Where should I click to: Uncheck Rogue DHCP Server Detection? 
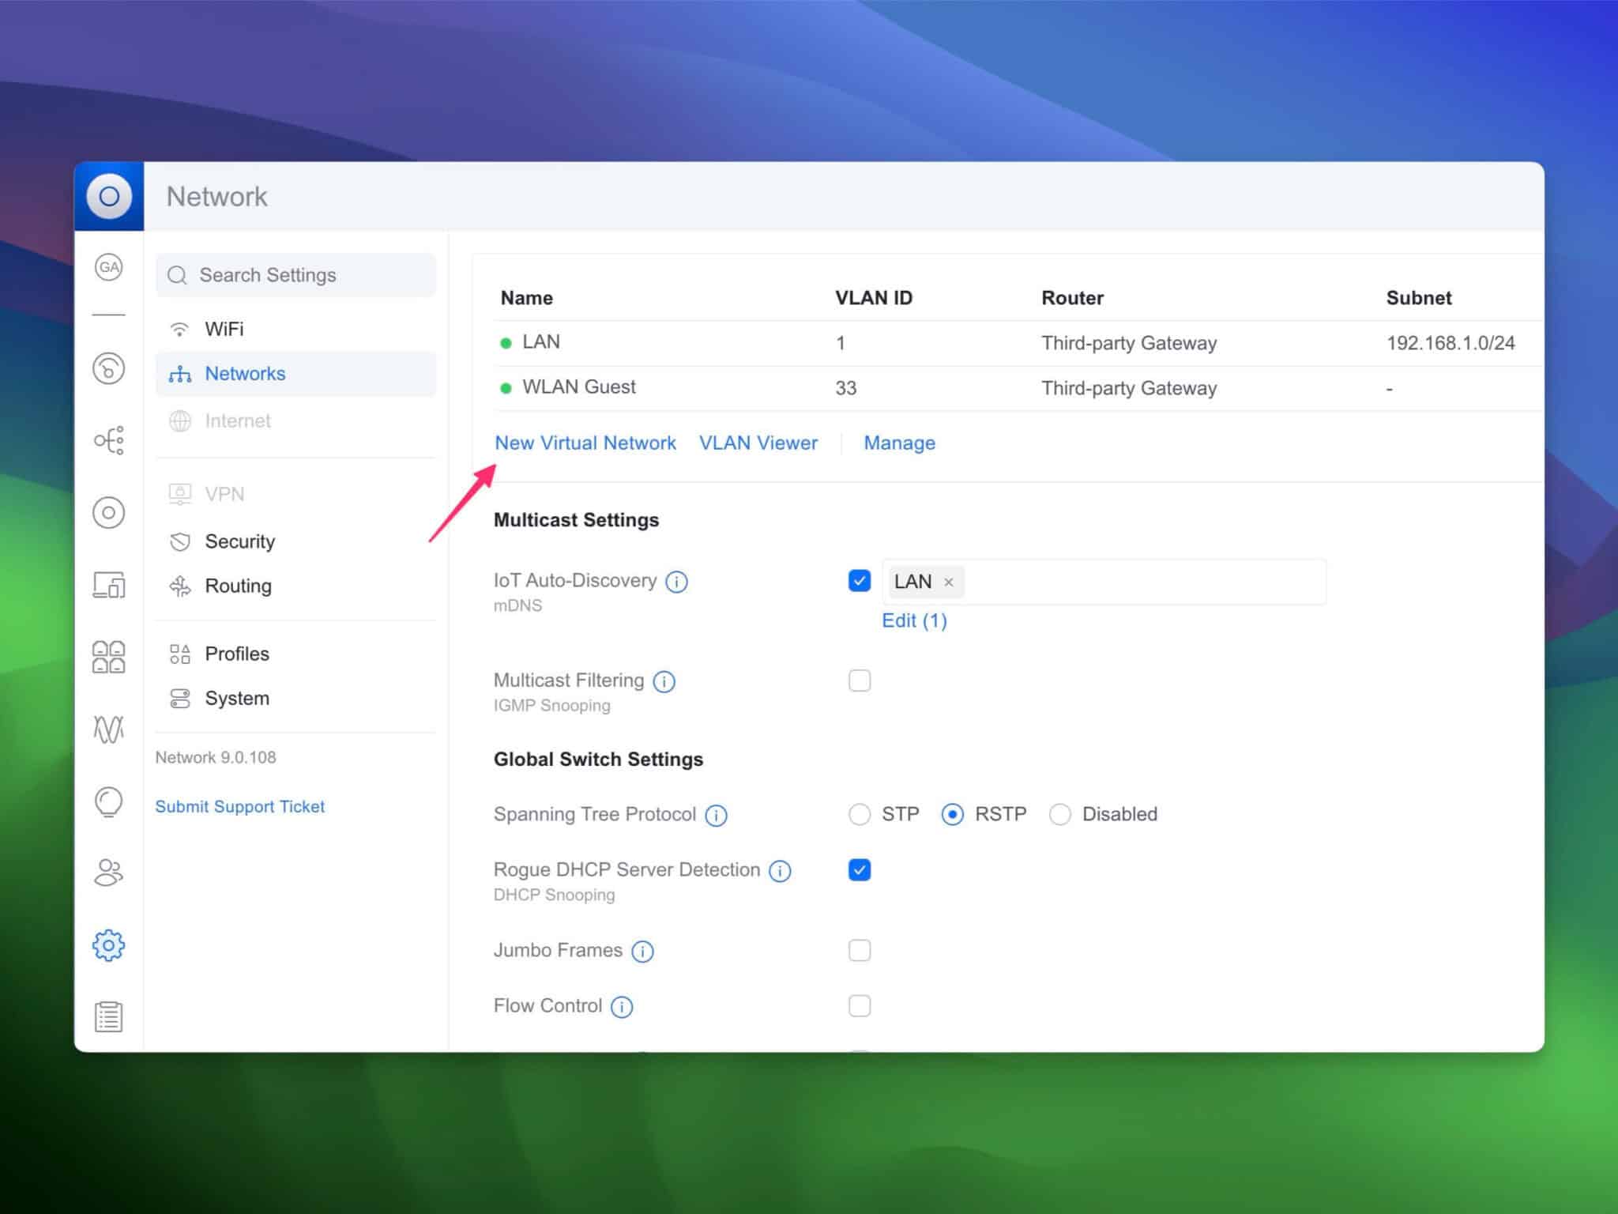[859, 869]
